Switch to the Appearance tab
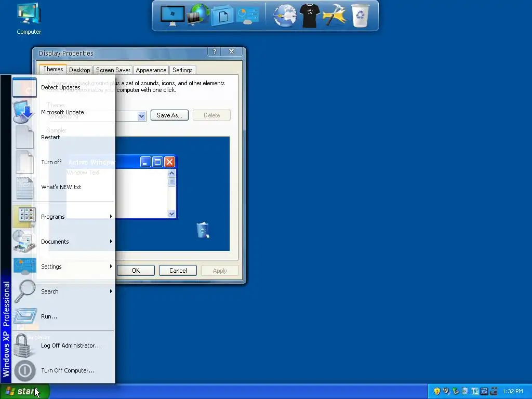The height and width of the screenshot is (399, 532). (151, 70)
